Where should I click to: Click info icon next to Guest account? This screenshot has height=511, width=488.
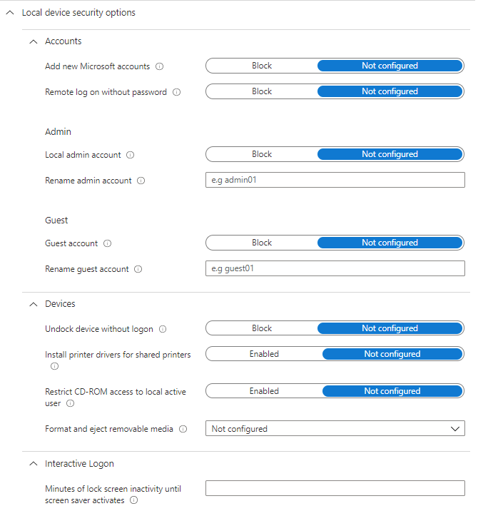tap(108, 243)
